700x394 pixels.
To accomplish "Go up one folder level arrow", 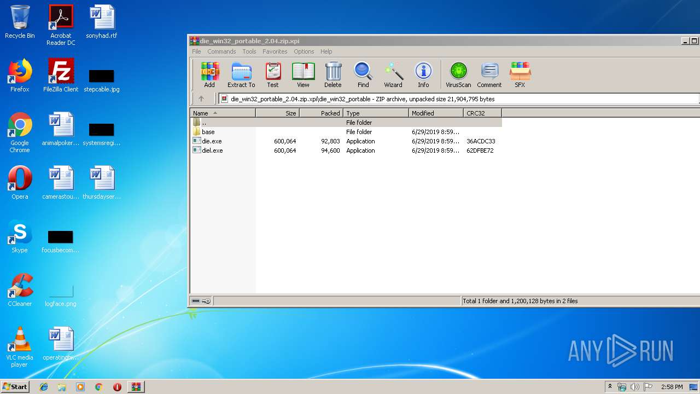I will coord(201,99).
